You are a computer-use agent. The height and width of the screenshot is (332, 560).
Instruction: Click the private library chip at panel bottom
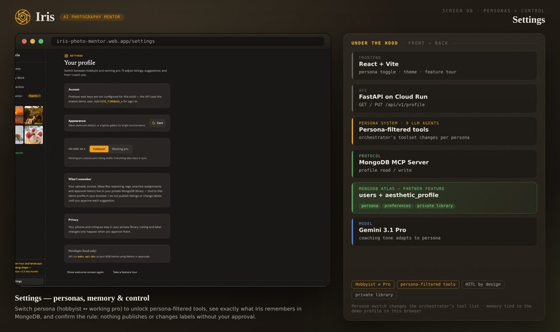pyautogui.click(x=374, y=295)
